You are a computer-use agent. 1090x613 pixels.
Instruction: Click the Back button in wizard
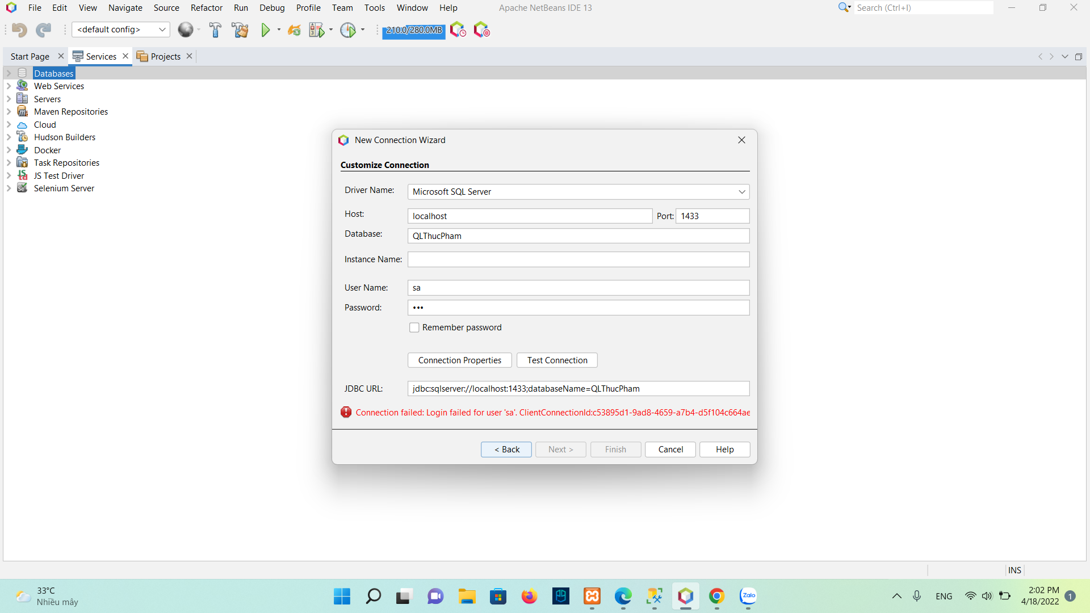(x=506, y=450)
